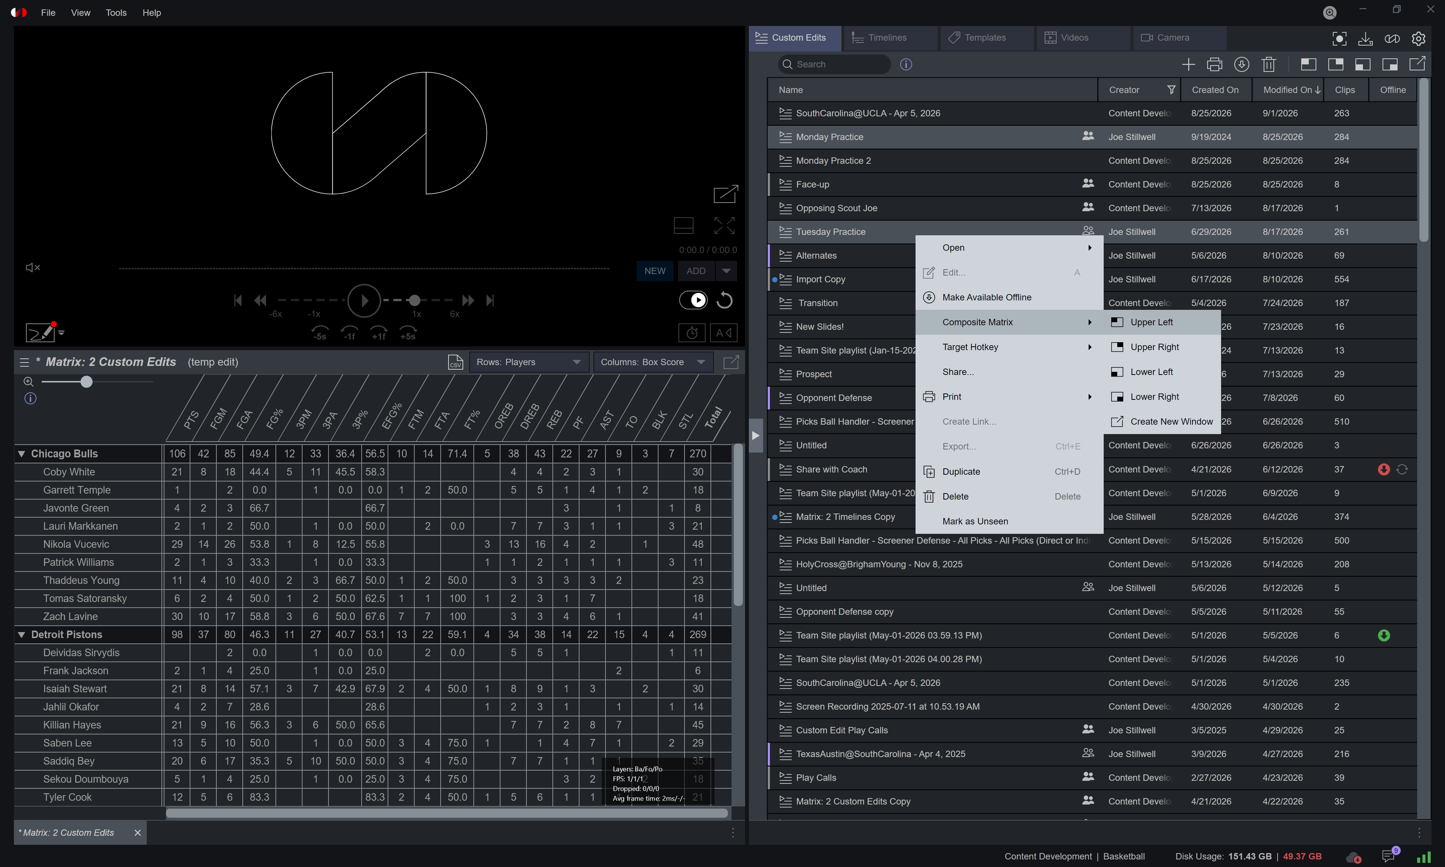Click the matrix zoom slider handle

(x=87, y=382)
